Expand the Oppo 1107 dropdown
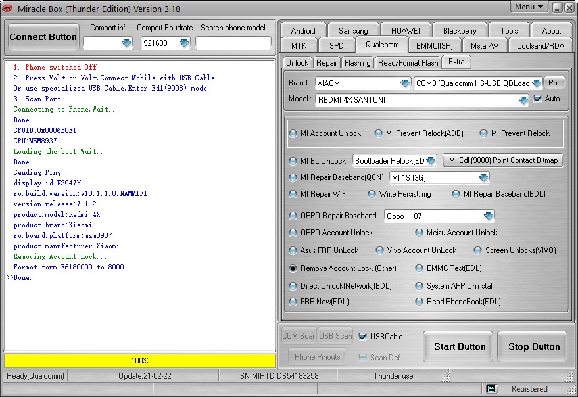The image size is (578, 397). click(x=488, y=216)
